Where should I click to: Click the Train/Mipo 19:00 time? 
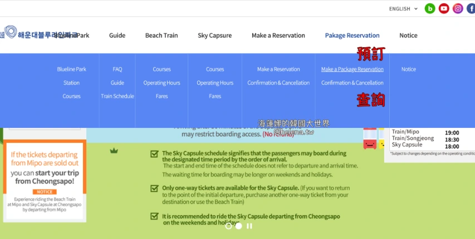pos(452,132)
